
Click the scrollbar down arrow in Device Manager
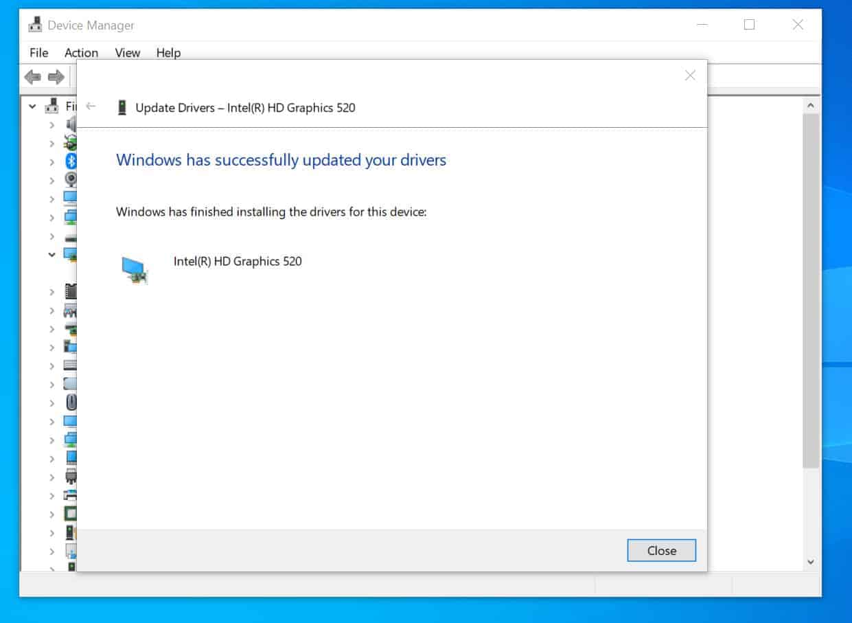coord(810,562)
